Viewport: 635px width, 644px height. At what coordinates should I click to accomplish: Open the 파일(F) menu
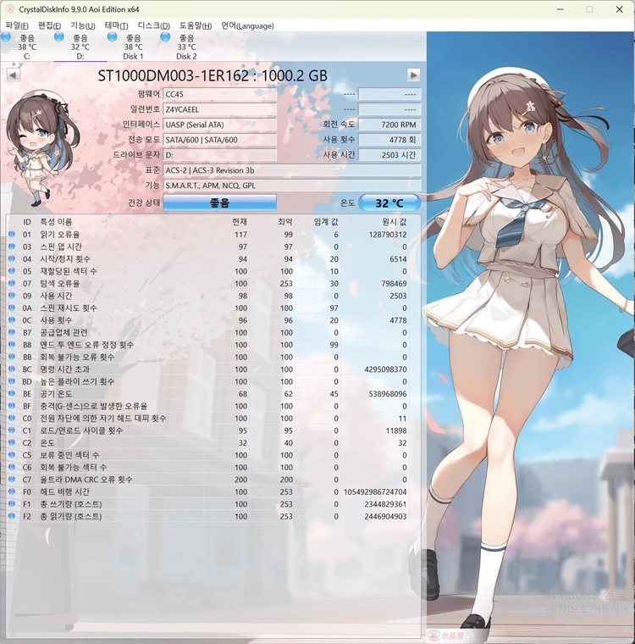[x=17, y=26]
